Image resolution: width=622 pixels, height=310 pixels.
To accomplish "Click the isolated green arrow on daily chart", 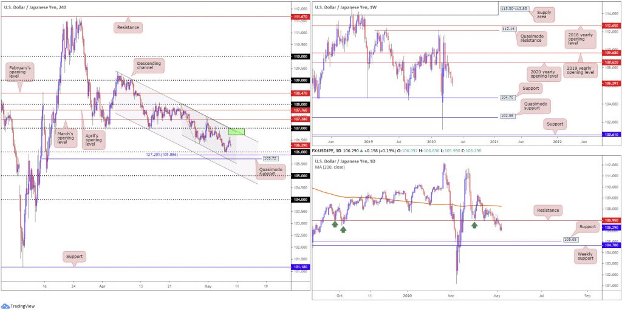I will (474, 225).
